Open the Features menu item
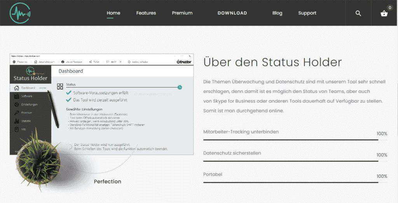 [x=146, y=13]
